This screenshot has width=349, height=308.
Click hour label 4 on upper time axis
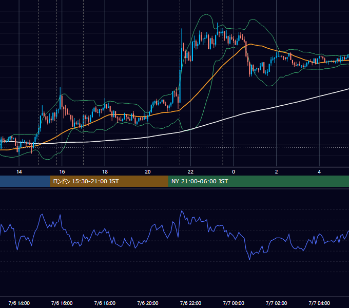click(x=319, y=172)
